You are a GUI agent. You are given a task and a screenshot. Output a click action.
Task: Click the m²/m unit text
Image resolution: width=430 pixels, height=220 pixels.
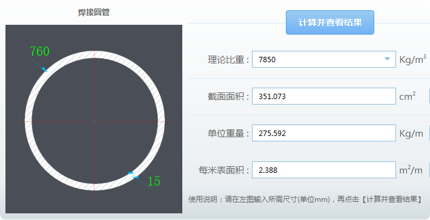point(411,170)
